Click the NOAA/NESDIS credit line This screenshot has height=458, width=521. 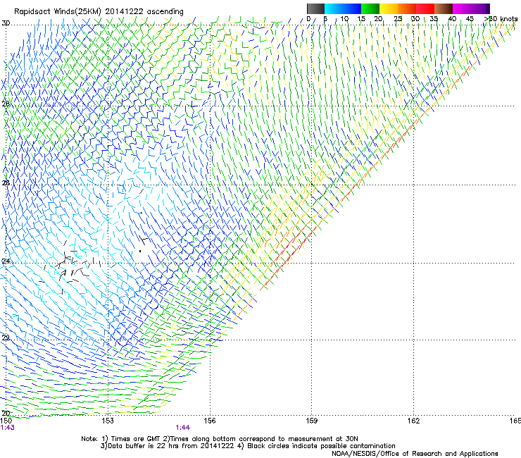(x=415, y=454)
